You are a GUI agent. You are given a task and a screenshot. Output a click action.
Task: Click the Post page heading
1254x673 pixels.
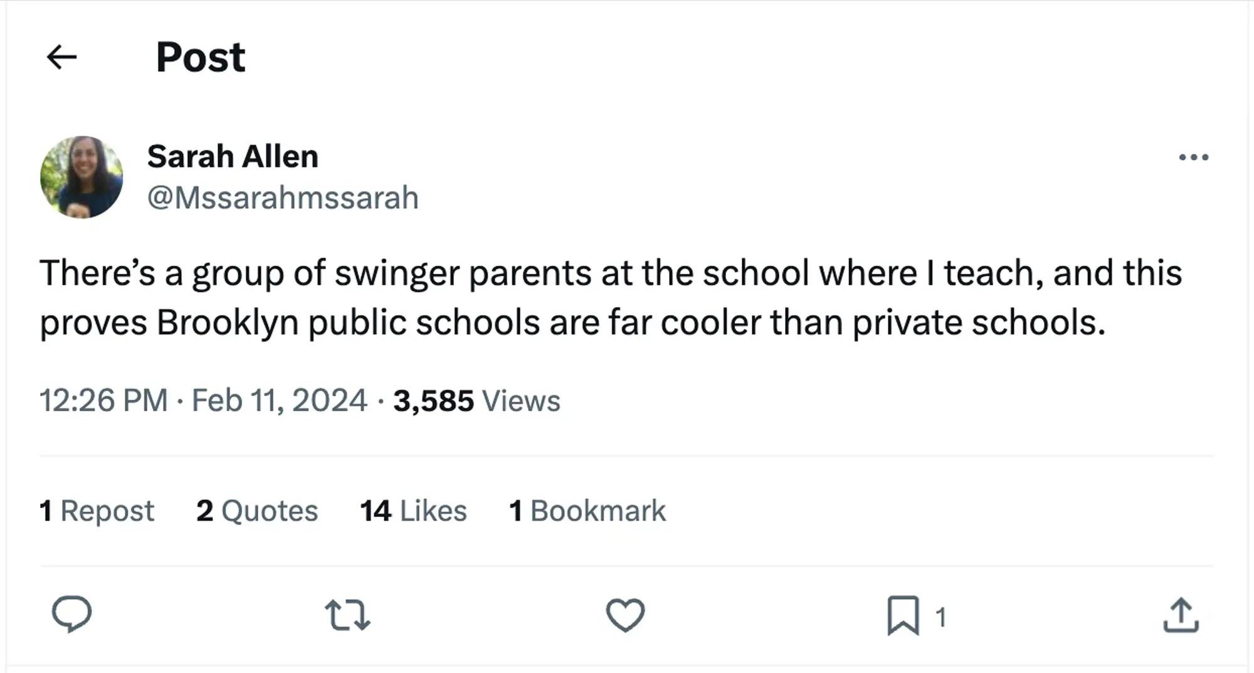pos(201,57)
